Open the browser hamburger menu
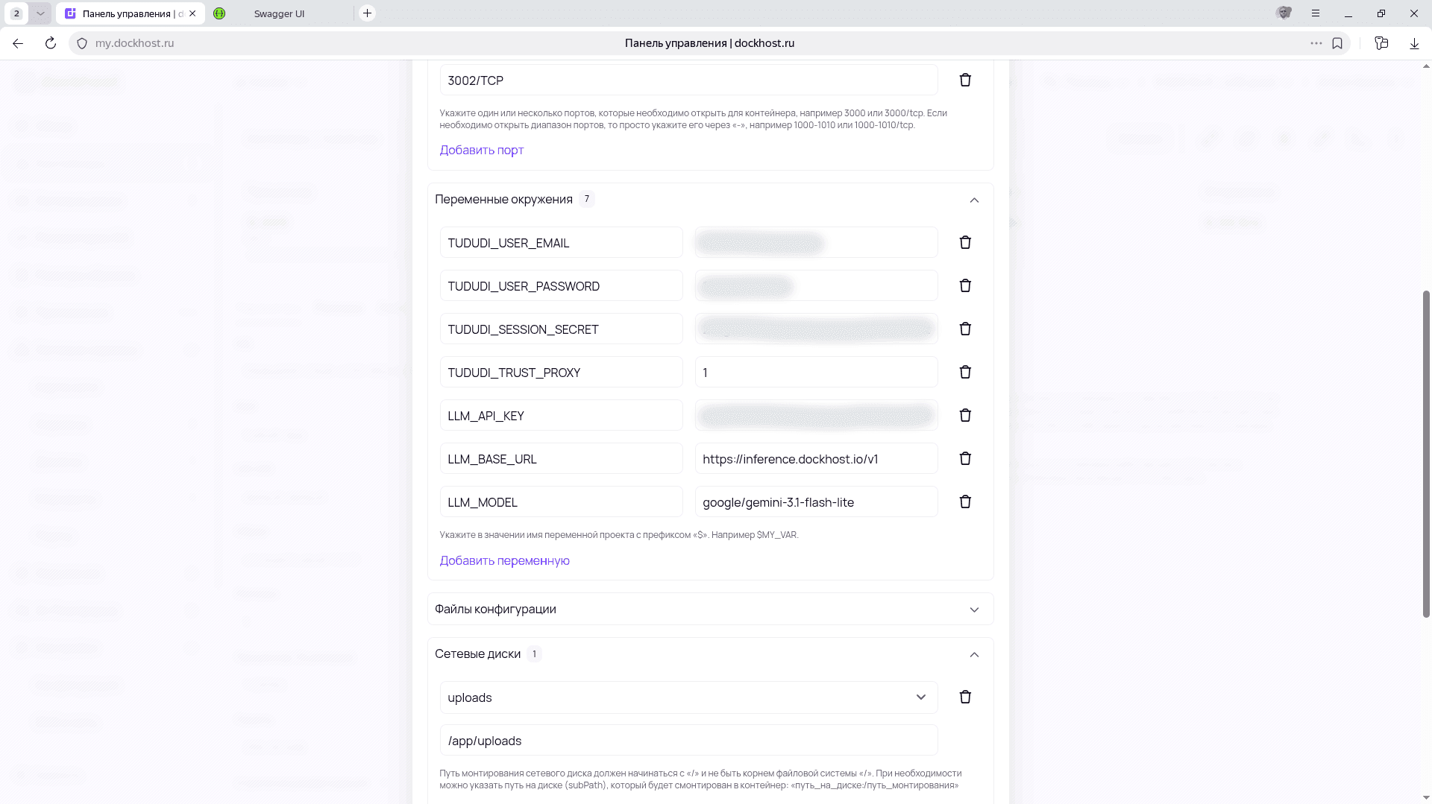Viewport: 1432px width, 804px height. click(x=1316, y=13)
